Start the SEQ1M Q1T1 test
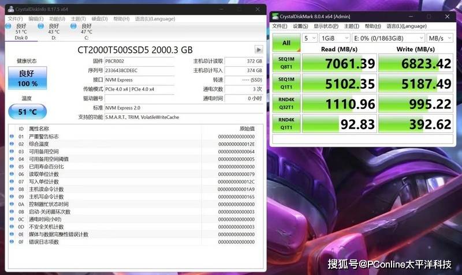This screenshot has width=462, height=275. click(286, 83)
